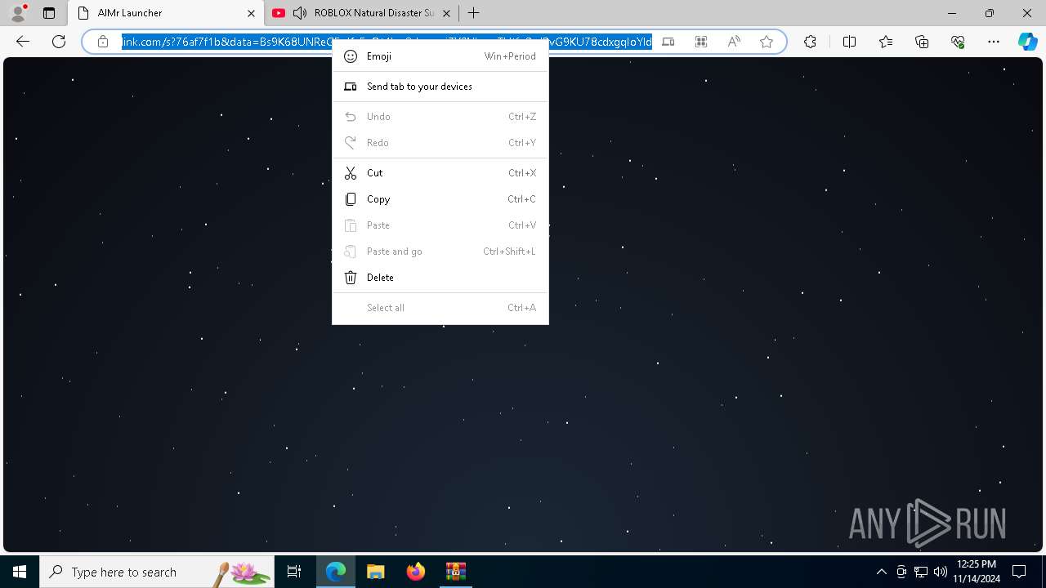Open the Windows Start menu

click(x=20, y=572)
